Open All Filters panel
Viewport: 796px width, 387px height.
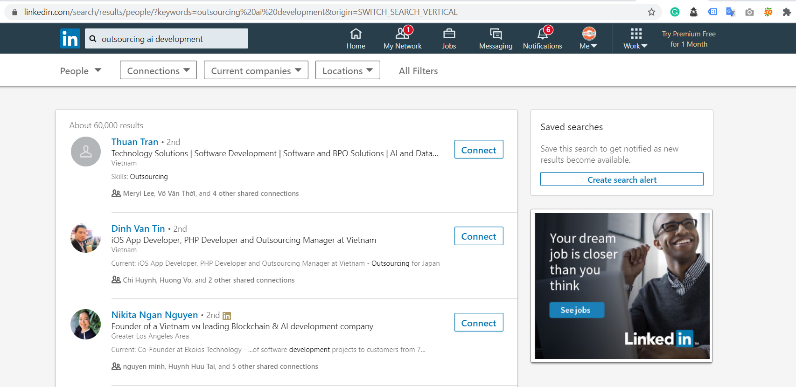[x=418, y=71]
